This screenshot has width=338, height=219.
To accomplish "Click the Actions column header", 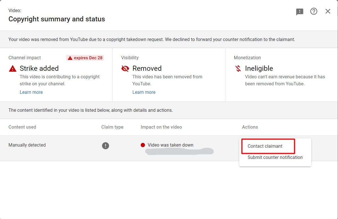I will 250,127.
